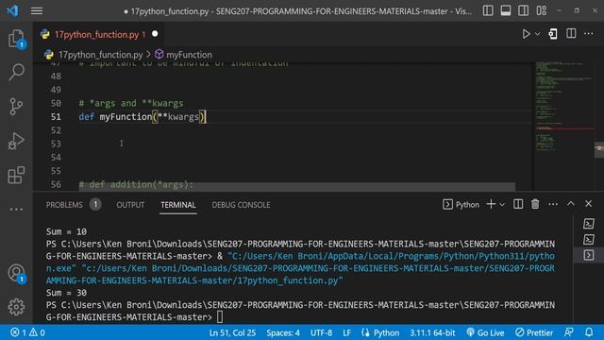The width and height of the screenshot is (604, 340).
Task: Split the terminal
Action: 518,204
